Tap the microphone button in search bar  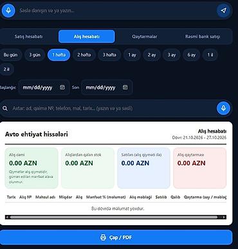pyautogui.click(x=223, y=108)
